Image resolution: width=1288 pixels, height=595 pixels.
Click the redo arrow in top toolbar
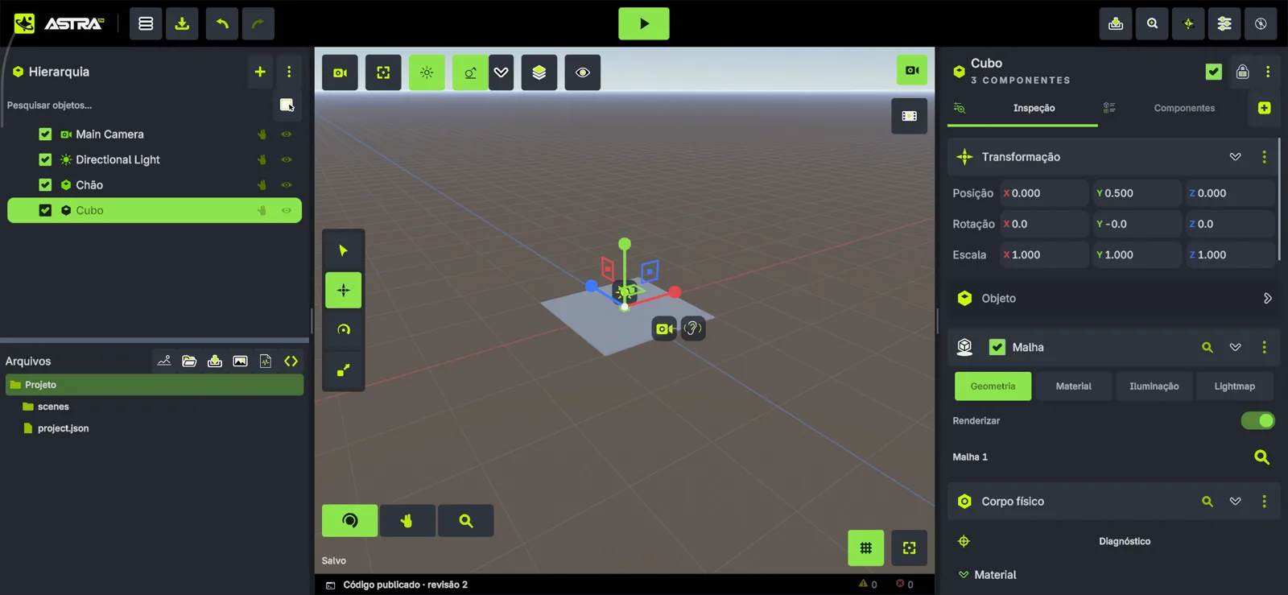258,24
